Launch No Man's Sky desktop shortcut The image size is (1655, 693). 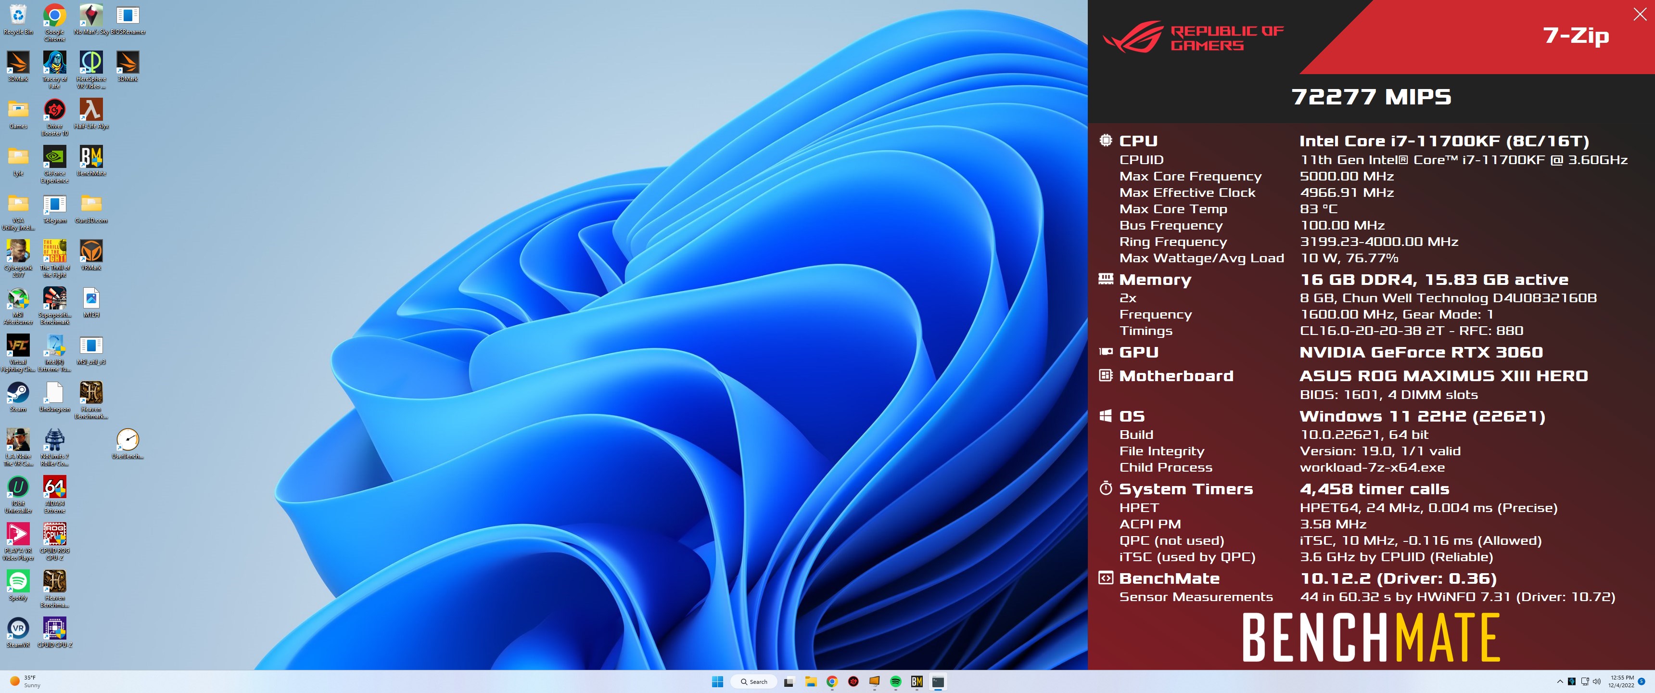point(91,19)
